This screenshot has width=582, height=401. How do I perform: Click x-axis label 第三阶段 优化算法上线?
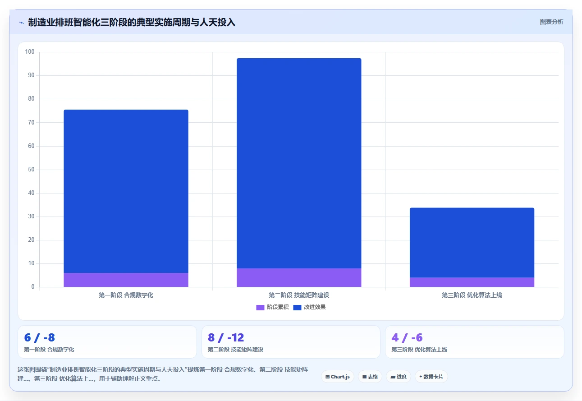coord(472,295)
